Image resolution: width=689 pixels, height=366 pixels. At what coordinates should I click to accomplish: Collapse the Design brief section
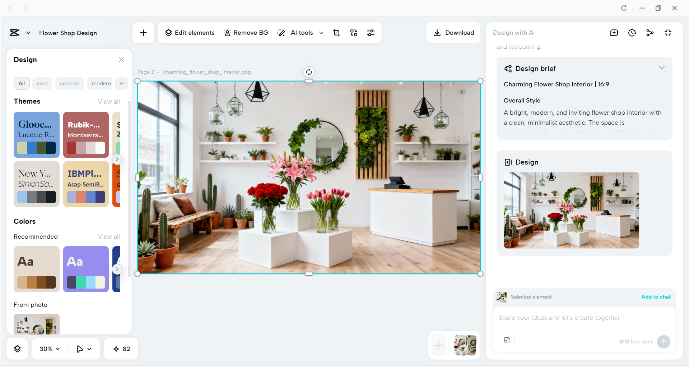pos(662,67)
